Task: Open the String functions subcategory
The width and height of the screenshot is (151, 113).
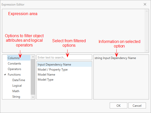Action: click(x=16, y=97)
